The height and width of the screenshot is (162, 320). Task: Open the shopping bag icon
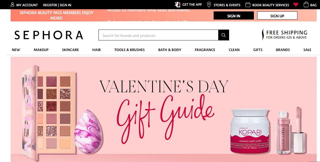(306, 4)
